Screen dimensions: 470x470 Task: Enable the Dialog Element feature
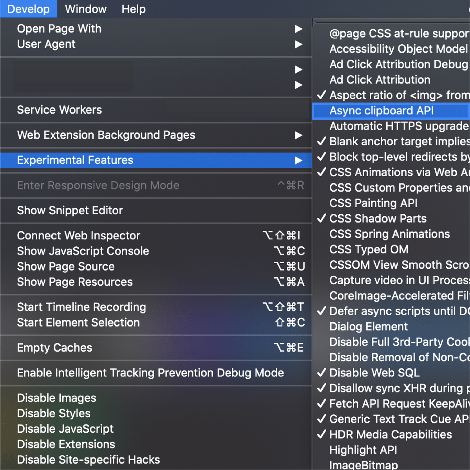click(x=368, y=327)
